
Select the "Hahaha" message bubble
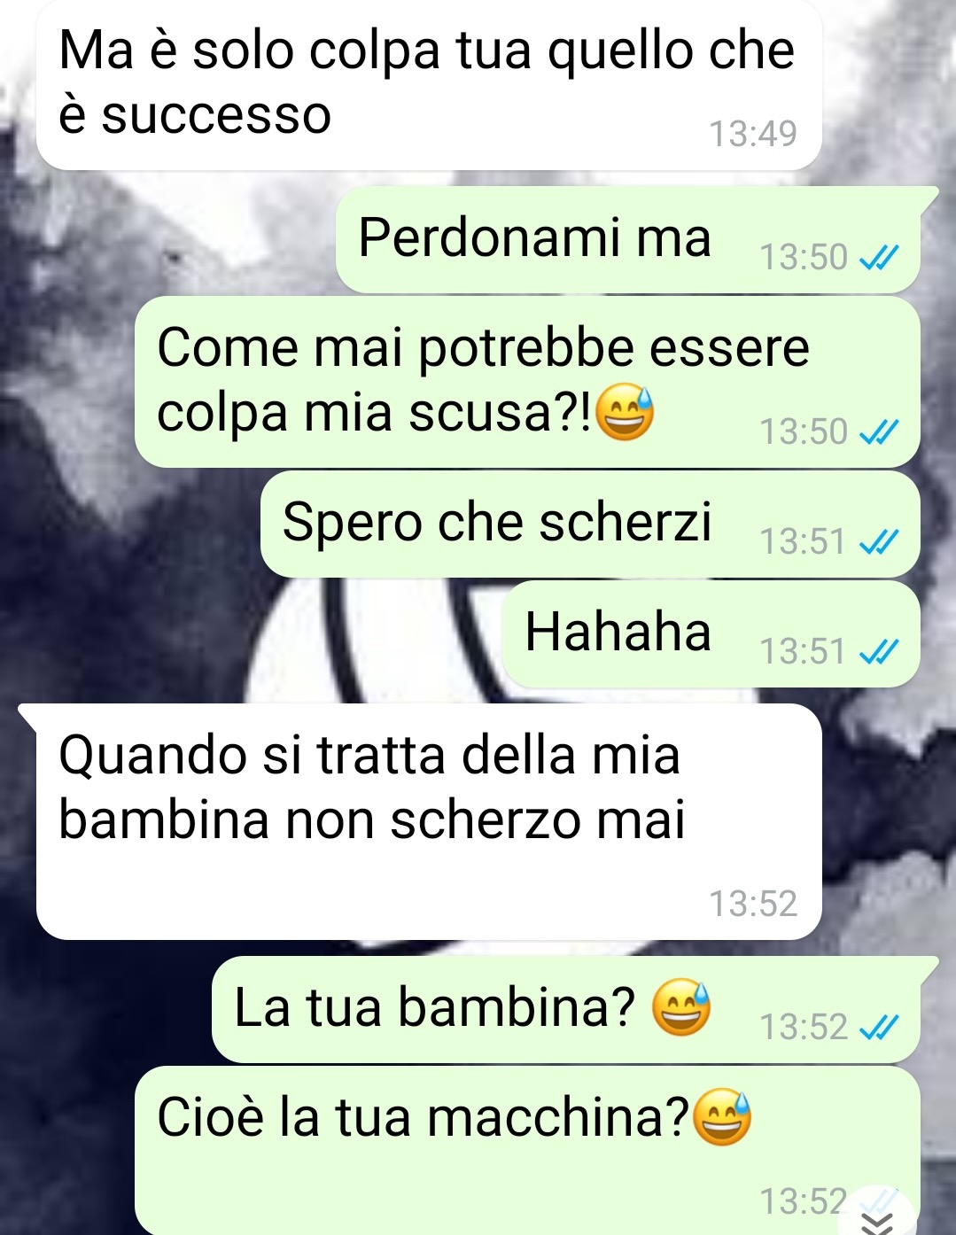coord(711,633)
